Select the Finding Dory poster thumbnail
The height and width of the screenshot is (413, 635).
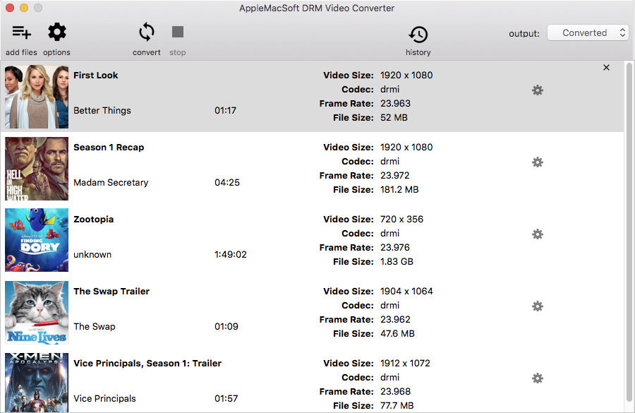[x=37, y=240]
